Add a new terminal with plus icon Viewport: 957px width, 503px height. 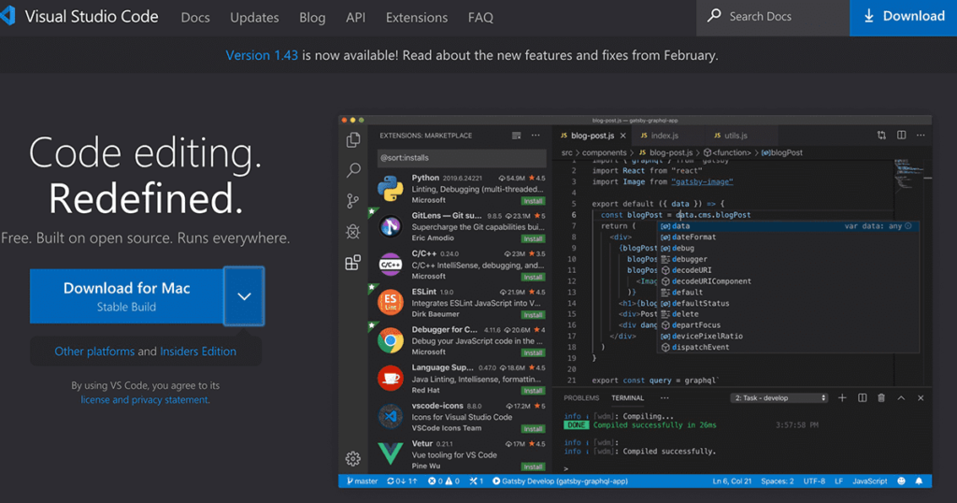[842, 398]
